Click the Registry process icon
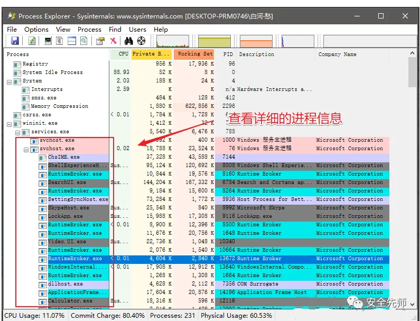This screenshot has width=420, height=321. point(17,65)
